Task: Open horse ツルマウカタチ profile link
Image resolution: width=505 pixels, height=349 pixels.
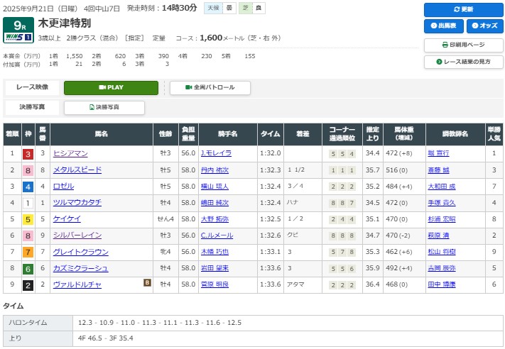Action: click(x=77, y=203)
